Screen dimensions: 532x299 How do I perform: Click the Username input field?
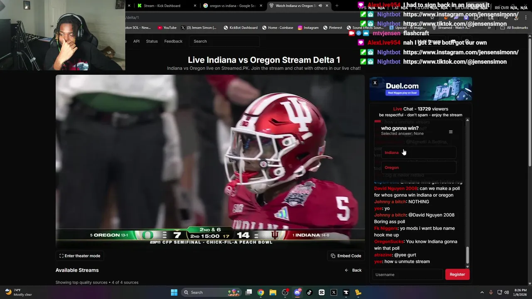coord(407,274)
